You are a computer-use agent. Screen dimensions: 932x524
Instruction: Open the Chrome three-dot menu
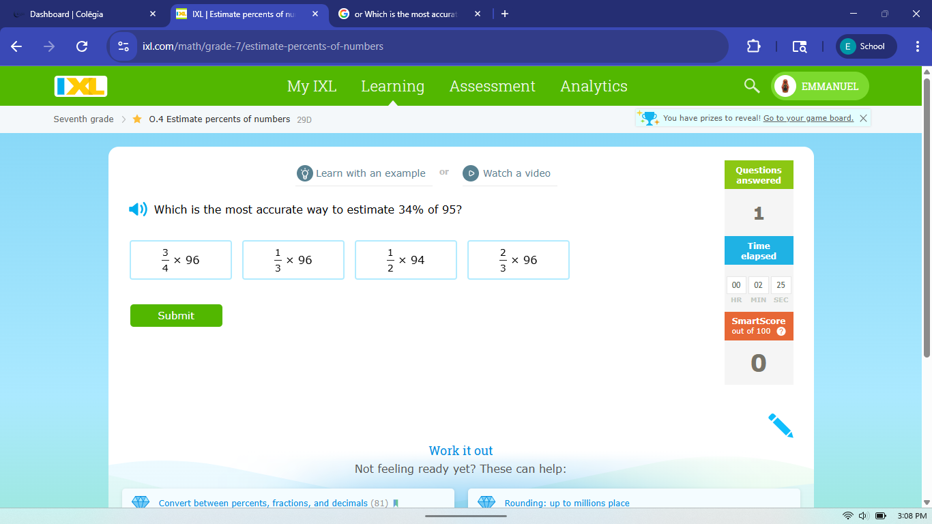click(x=917, y=46)
